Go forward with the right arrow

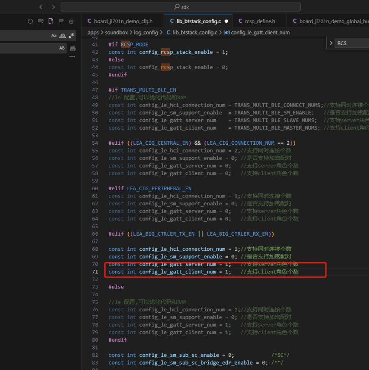tap(52, 7)
